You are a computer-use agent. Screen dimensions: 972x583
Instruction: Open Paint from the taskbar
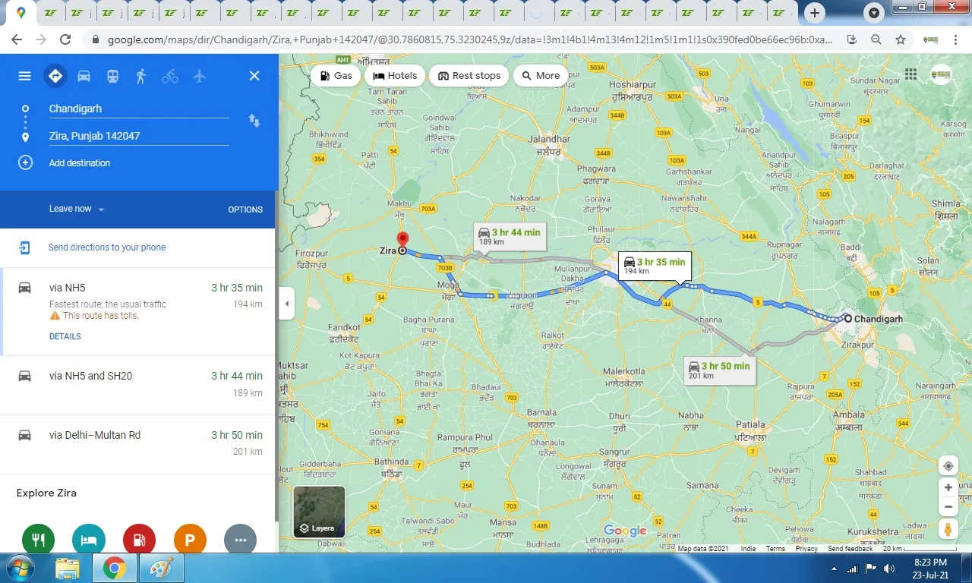click(x=162, y=568)
